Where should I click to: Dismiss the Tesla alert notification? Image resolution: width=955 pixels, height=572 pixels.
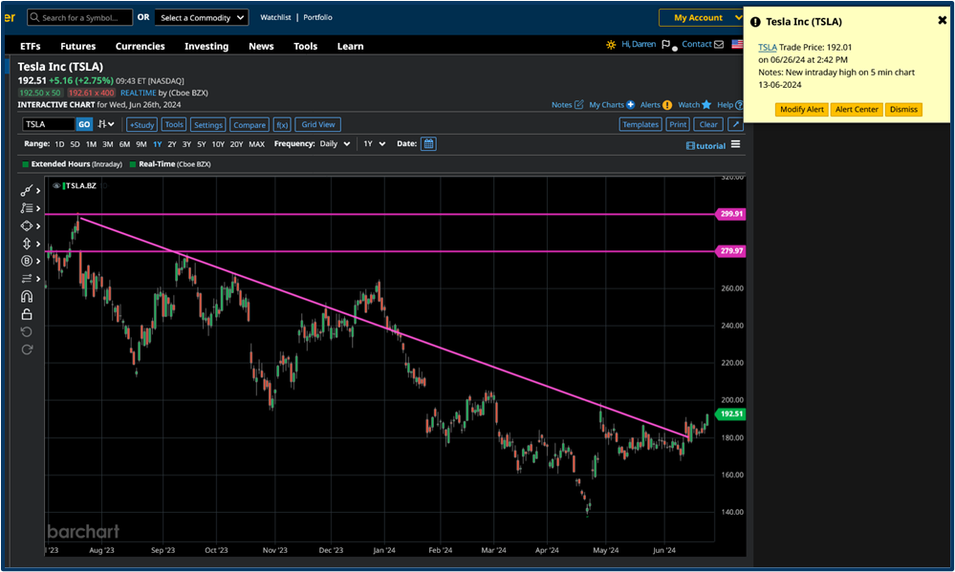(902, 110)
